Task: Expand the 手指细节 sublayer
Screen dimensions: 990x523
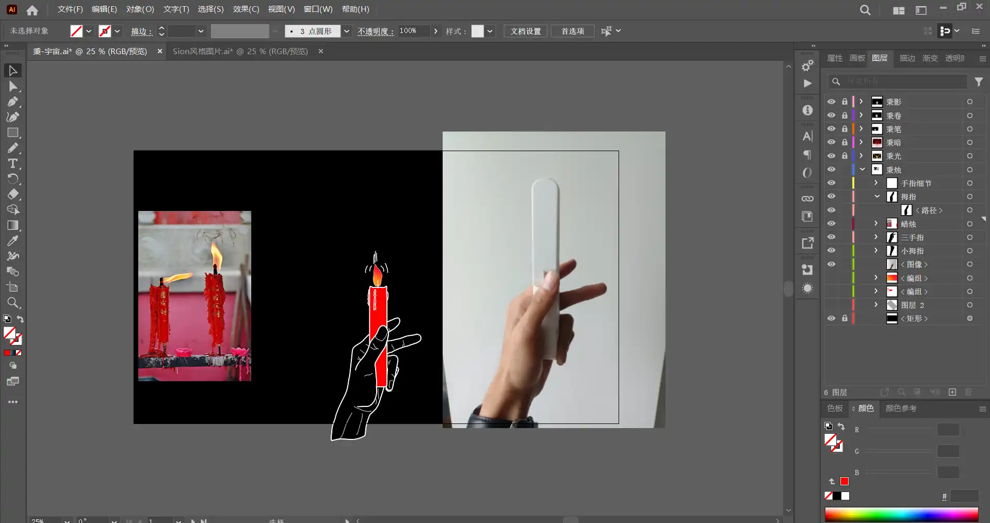Action: [876, 183]
